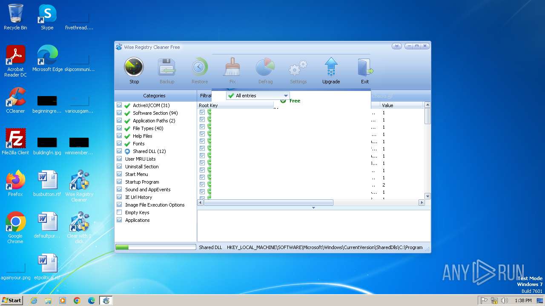Select the Skype desktop shortcut
Image resolution: width=545 pixels, height=306 pixels.
click(x=47, y=17)
